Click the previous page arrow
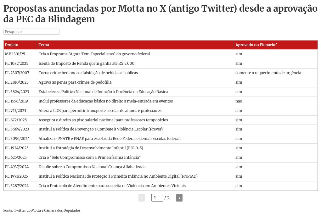321x216 pixels. (x=142, y=198)
